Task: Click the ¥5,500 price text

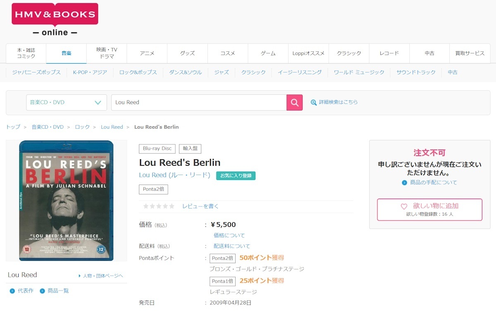Action: (x=223, y=225)
